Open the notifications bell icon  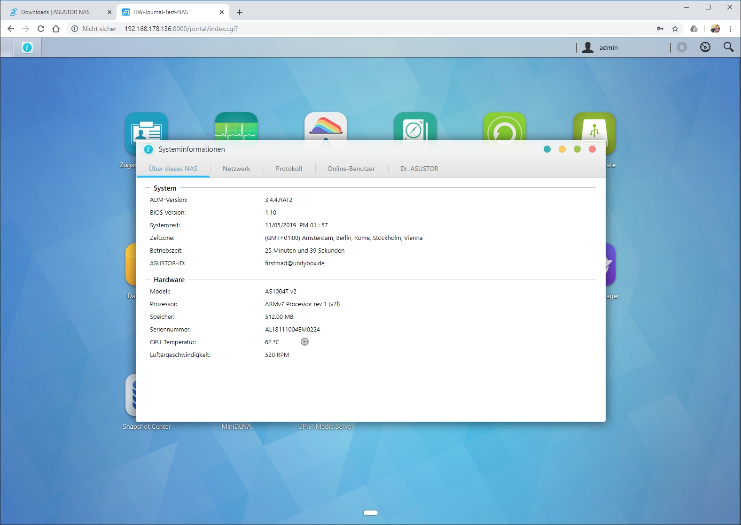click(x=682, y=47)
